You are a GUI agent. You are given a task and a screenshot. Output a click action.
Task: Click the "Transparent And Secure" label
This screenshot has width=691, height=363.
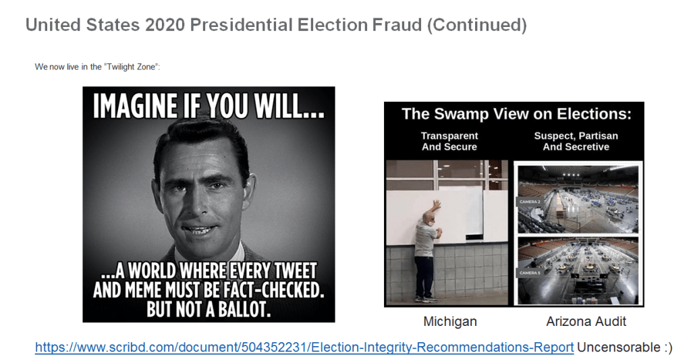pyautogui.click(x=449, y=141)
